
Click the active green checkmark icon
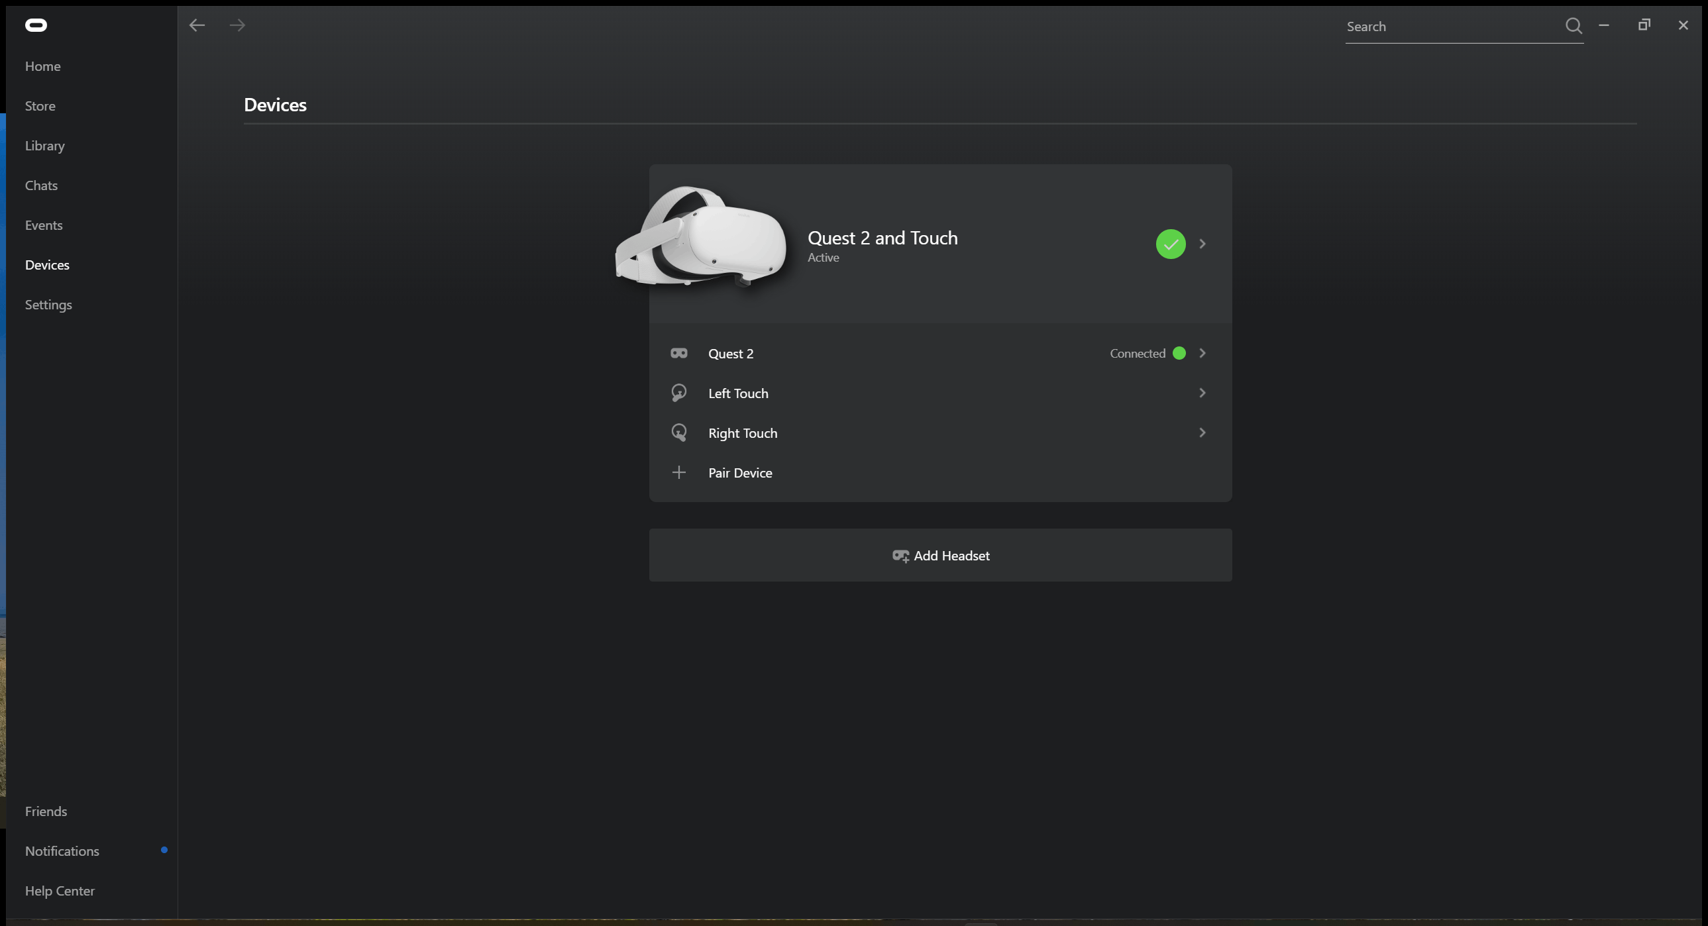pyautogui.click(x=1171, y=244)
